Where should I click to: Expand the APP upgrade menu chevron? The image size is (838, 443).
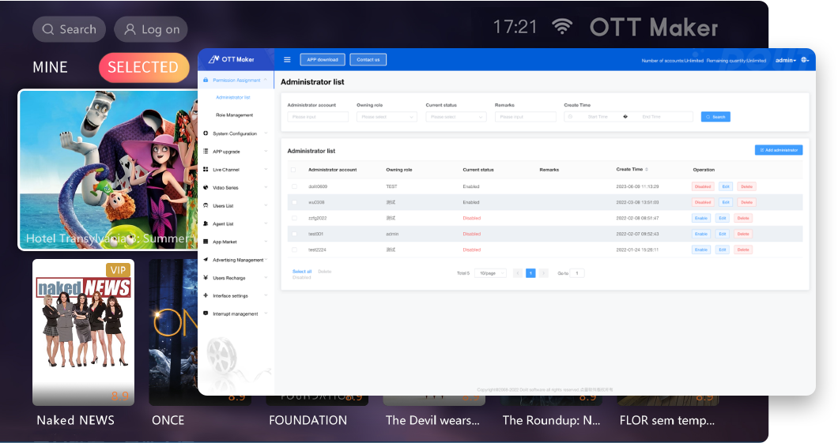click(x=266, y=152)
